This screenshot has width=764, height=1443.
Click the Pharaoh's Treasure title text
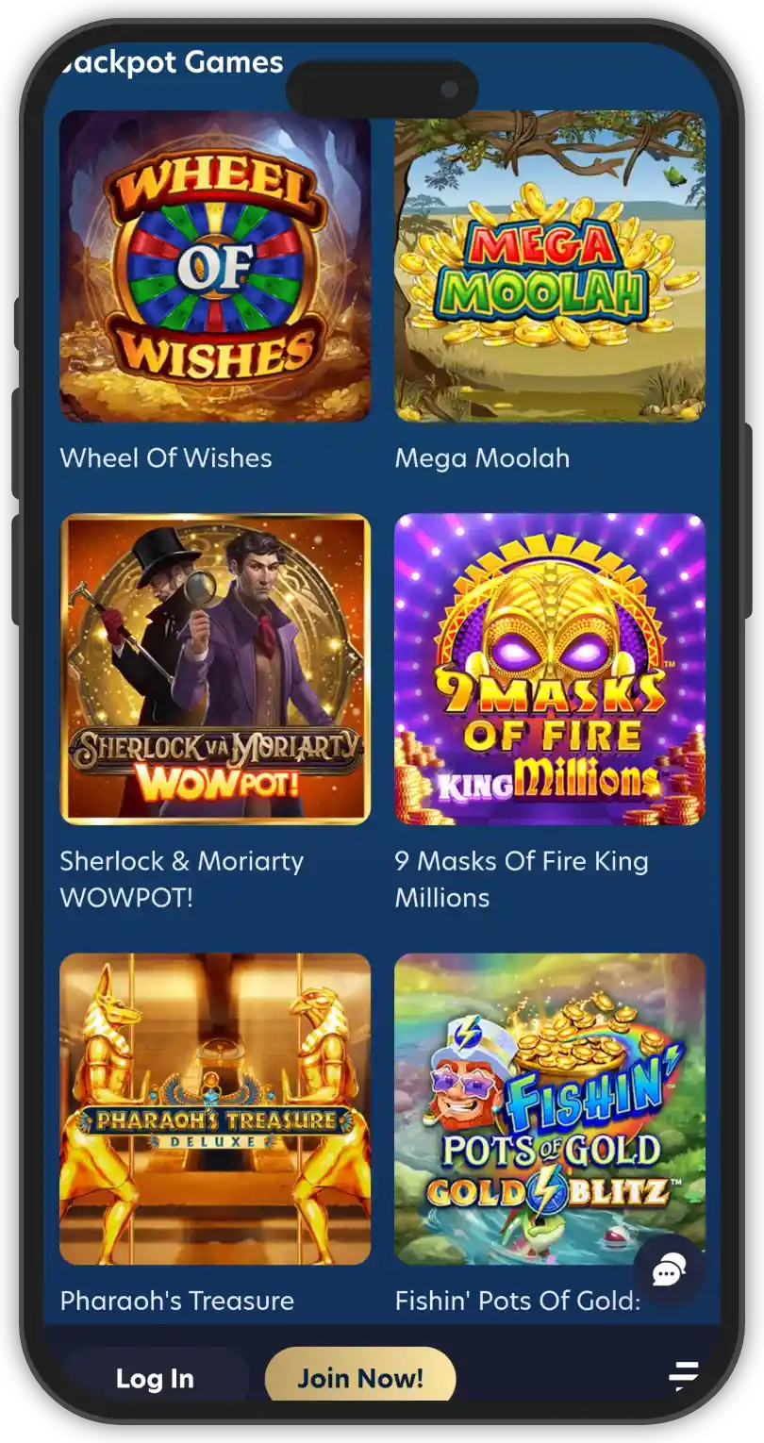(x=177, y=1301)
